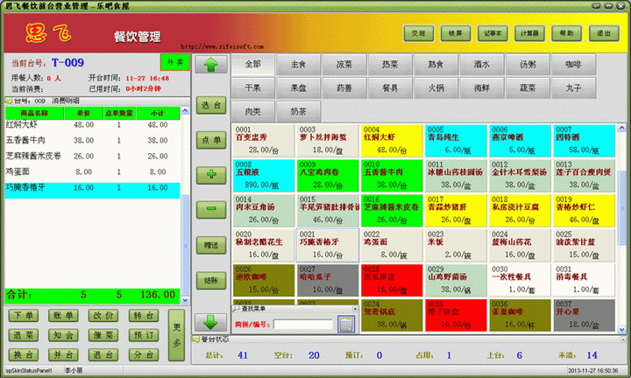This screenshot has width=631, height=378.
Task: Select the 红焖大虾 order row
Action: [93, 125]
